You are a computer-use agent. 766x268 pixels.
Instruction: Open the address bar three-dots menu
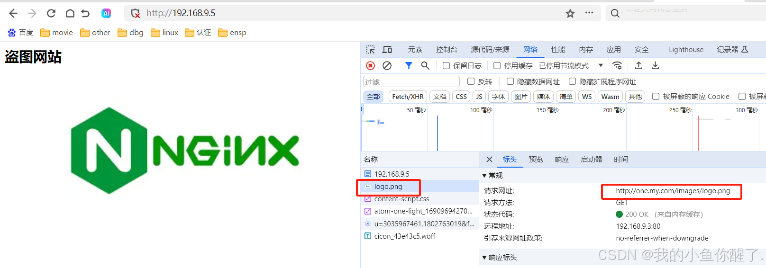[589, 13]
